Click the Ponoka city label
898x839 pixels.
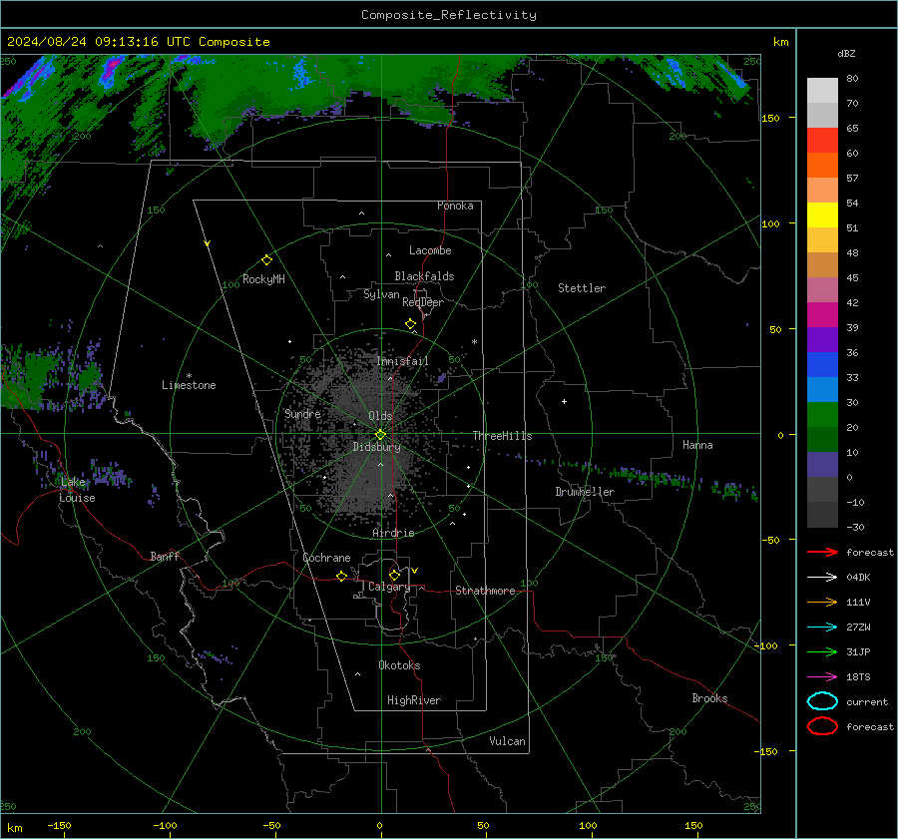455,206
